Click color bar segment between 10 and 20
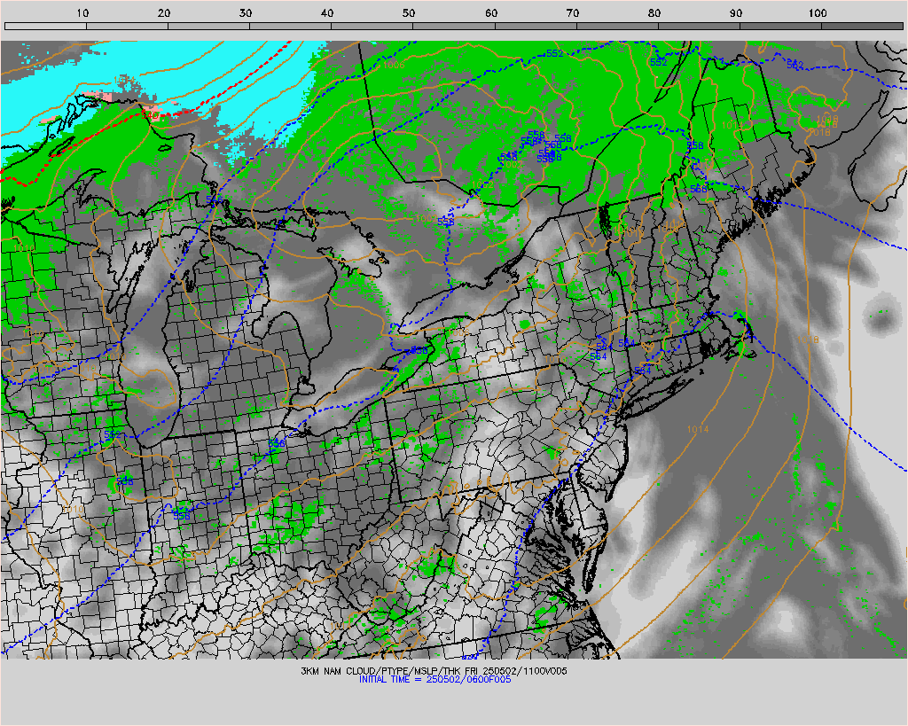908x726 pixels. tap(127, 26)
